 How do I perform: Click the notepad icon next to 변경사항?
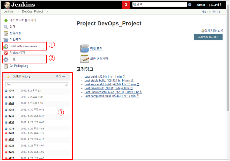pos(6,33)
